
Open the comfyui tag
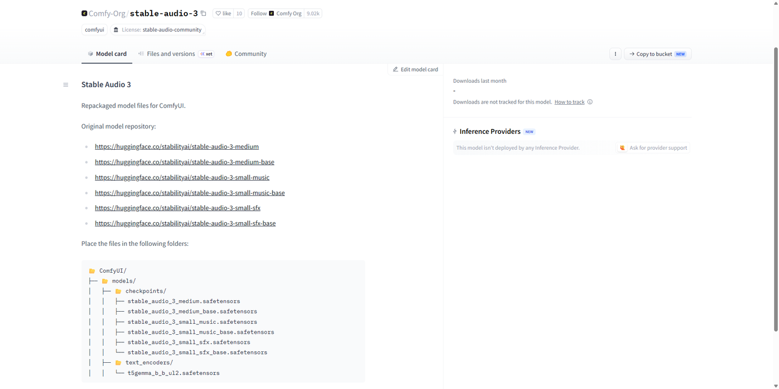[x=94, y=30]
